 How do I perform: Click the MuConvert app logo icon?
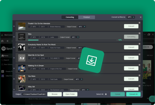click(x=2, y=35)
